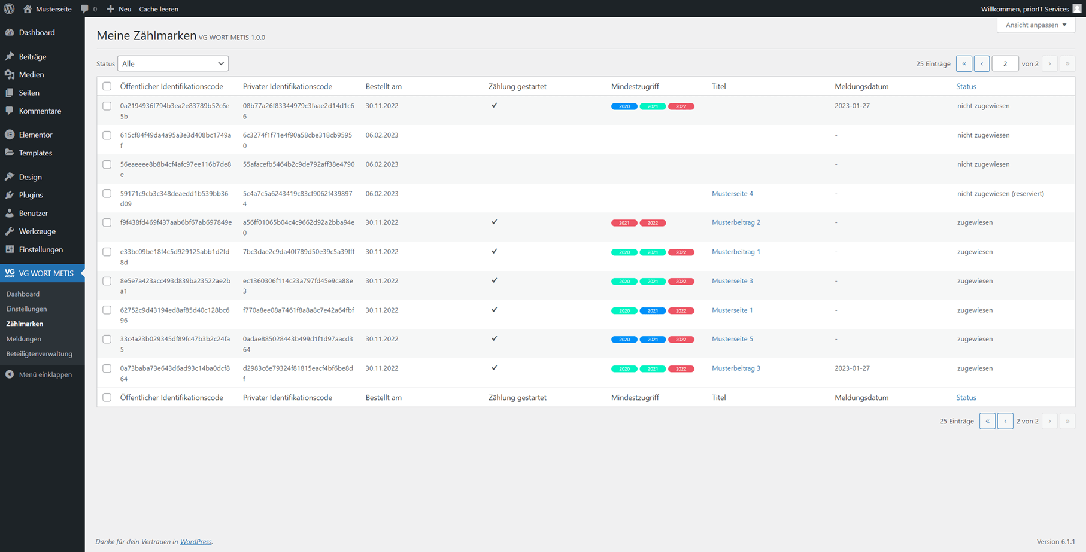Image resolution: width=1086 pixels, height=552 pixels.
Task: Check the row starting with 56eaeeee8b8b4cf4
Action: point(107,164)
